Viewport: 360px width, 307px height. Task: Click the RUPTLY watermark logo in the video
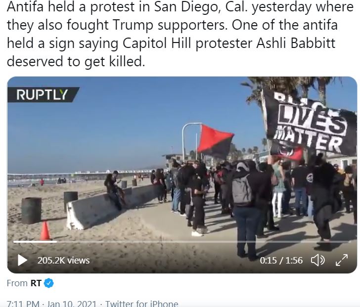[43, 94]
